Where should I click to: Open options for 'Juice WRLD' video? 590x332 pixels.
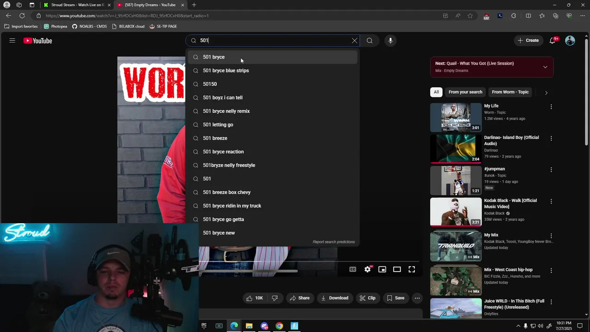point(551,302)
